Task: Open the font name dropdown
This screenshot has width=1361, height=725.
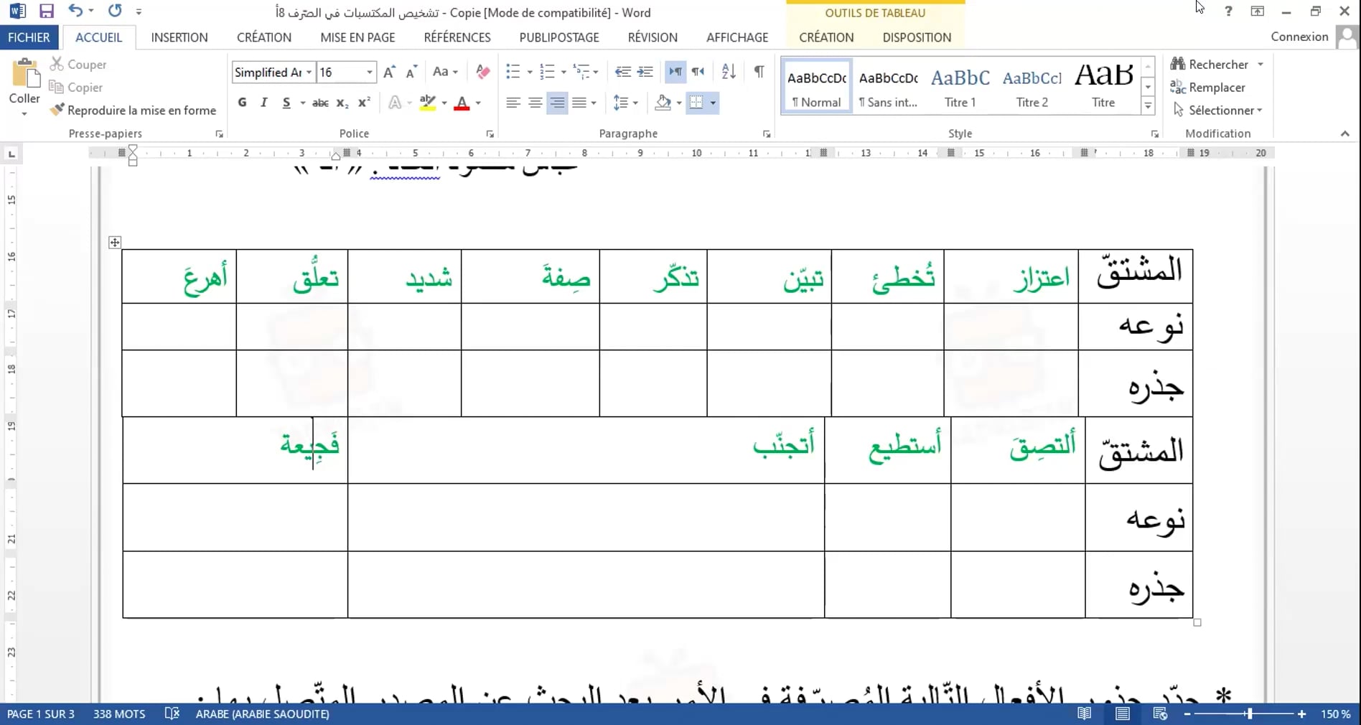Action: tap(309, 72)
